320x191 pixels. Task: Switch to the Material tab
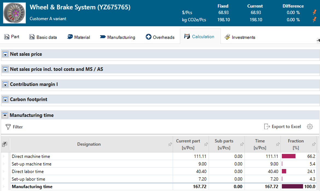point(79,37)
